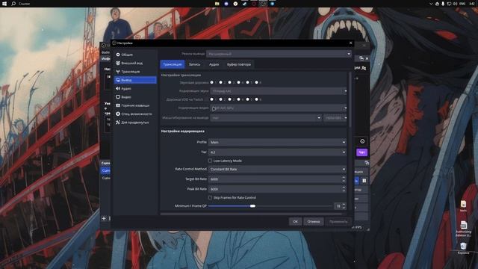Screen dimensions: 478x269
Task: Click the Target Bit Rate input field
Action: (x=275, y=179)
